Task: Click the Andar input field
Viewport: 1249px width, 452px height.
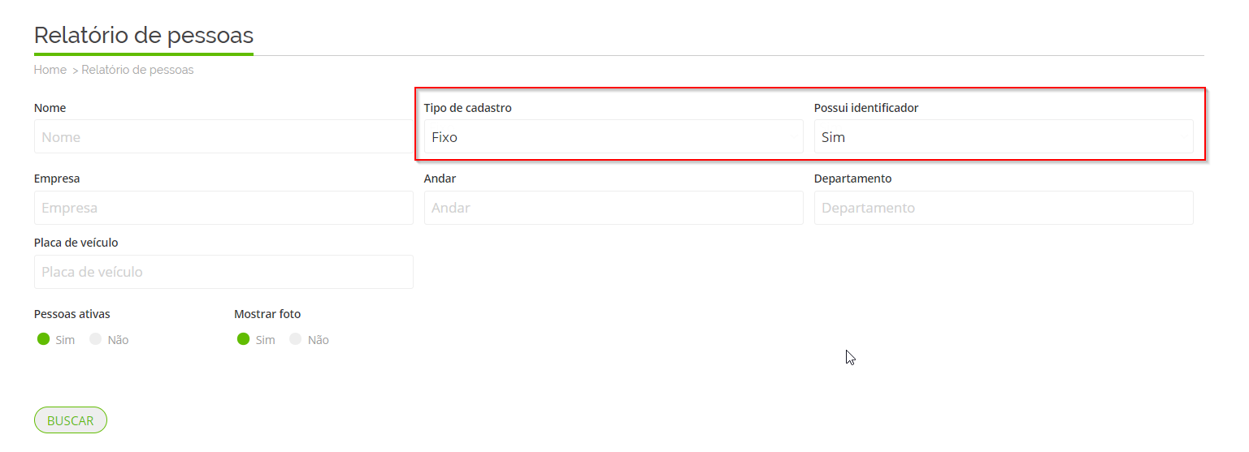Action: tap(613, 208)
